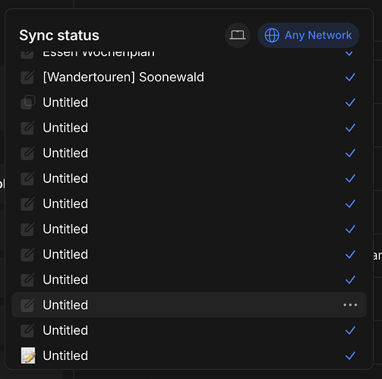The image size is (382, 379).
Task: Click the checkmark on the Essen Wochenplan row
Action: point(349,53)
